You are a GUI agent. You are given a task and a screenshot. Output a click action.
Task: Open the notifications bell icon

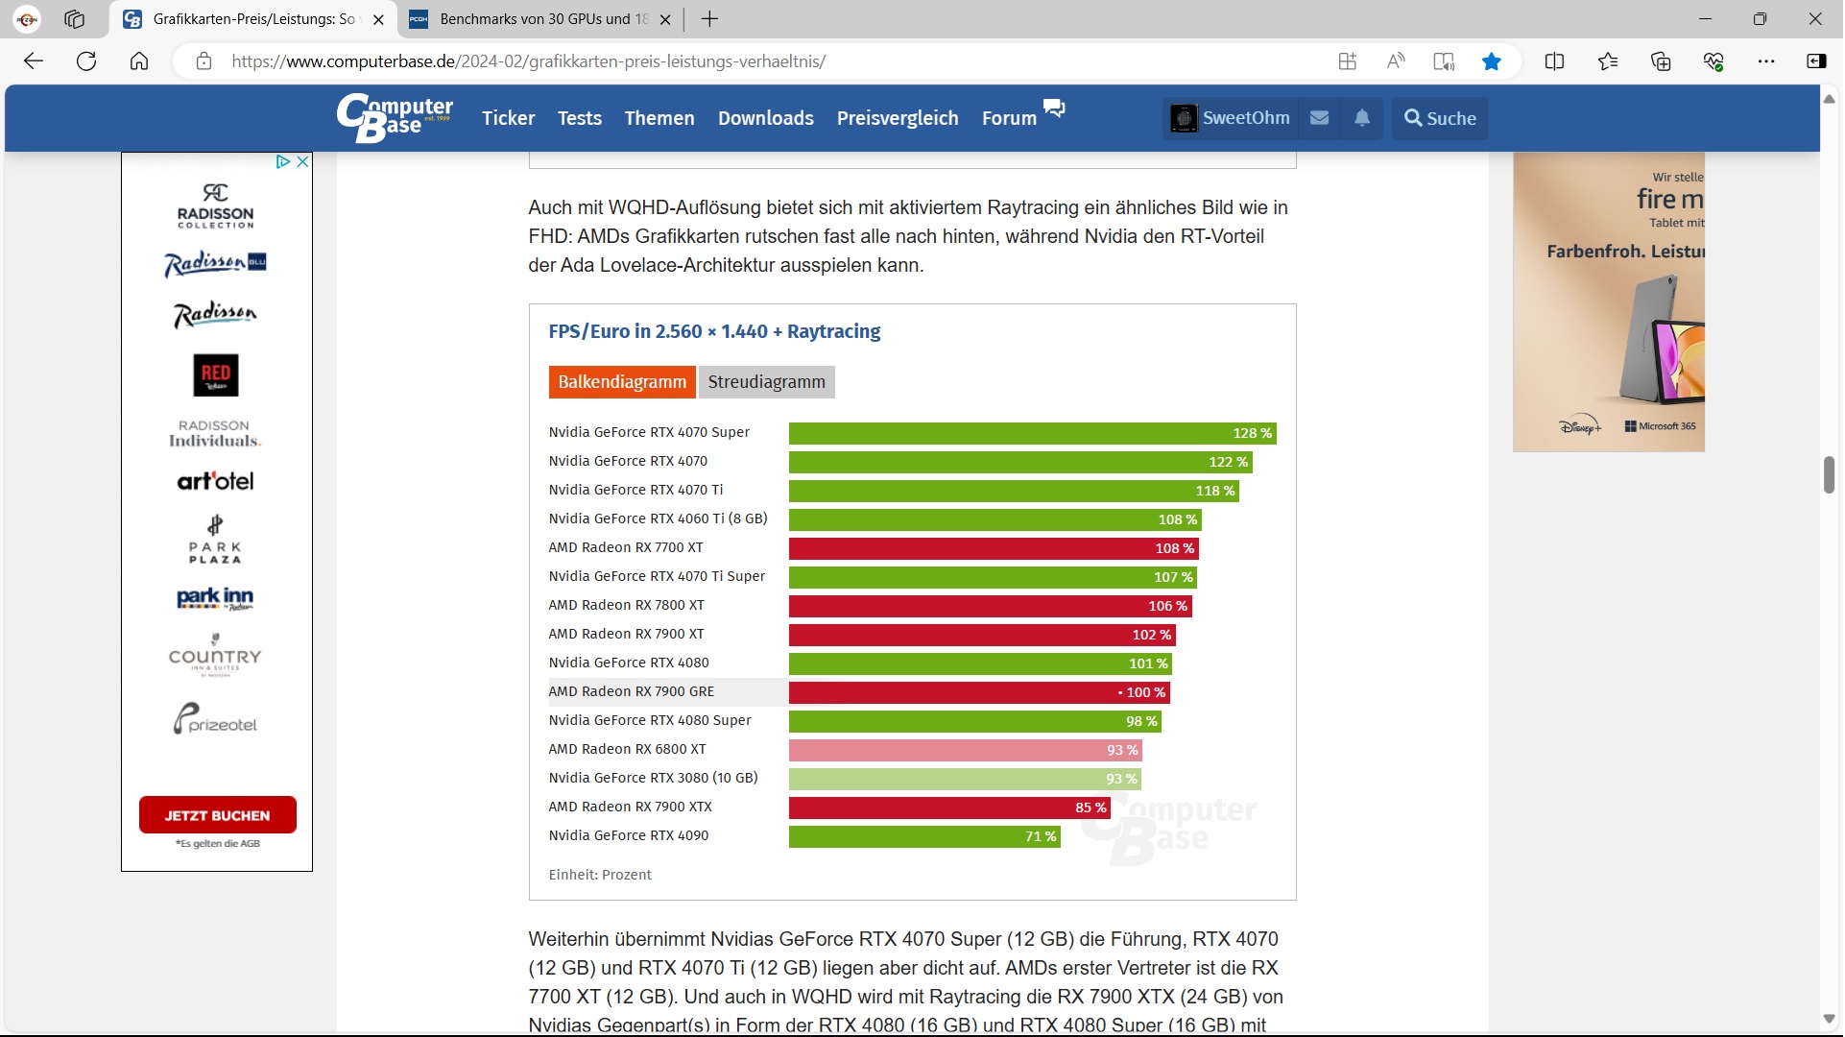1361,118
